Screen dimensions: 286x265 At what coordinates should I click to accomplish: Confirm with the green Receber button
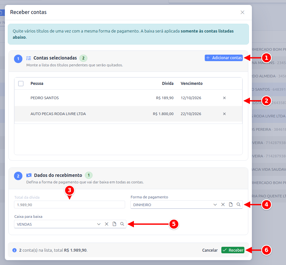[233, 250]
